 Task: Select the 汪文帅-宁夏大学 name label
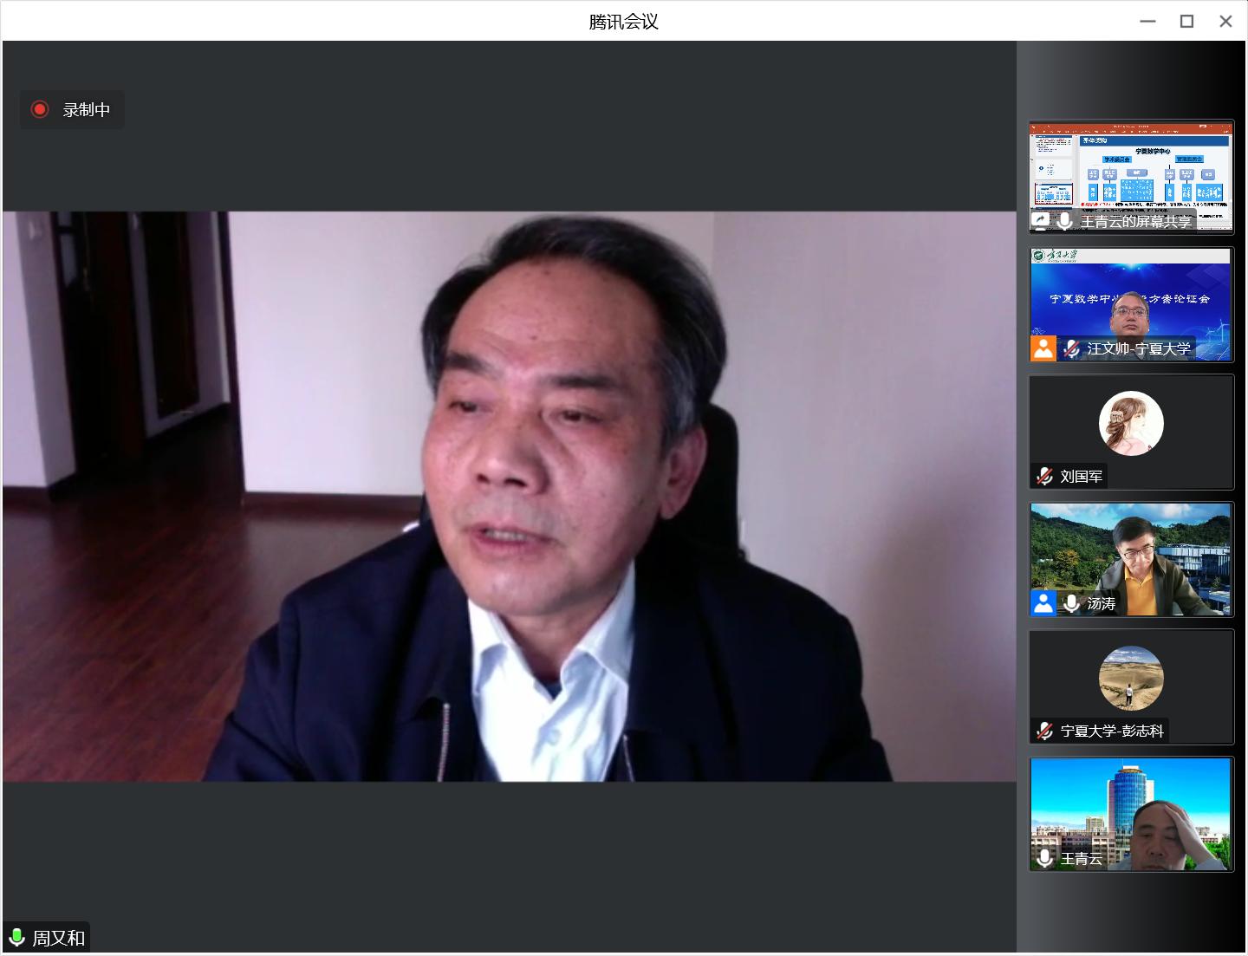coord(1139,348)
